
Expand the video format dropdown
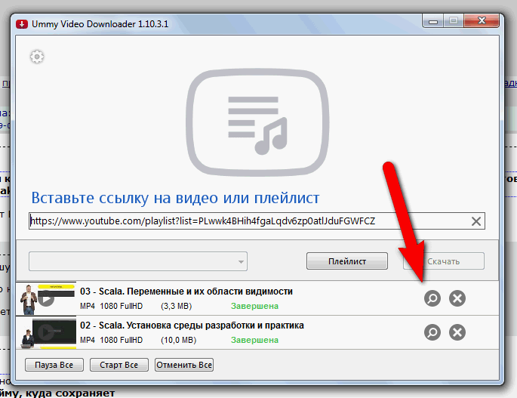241,261
